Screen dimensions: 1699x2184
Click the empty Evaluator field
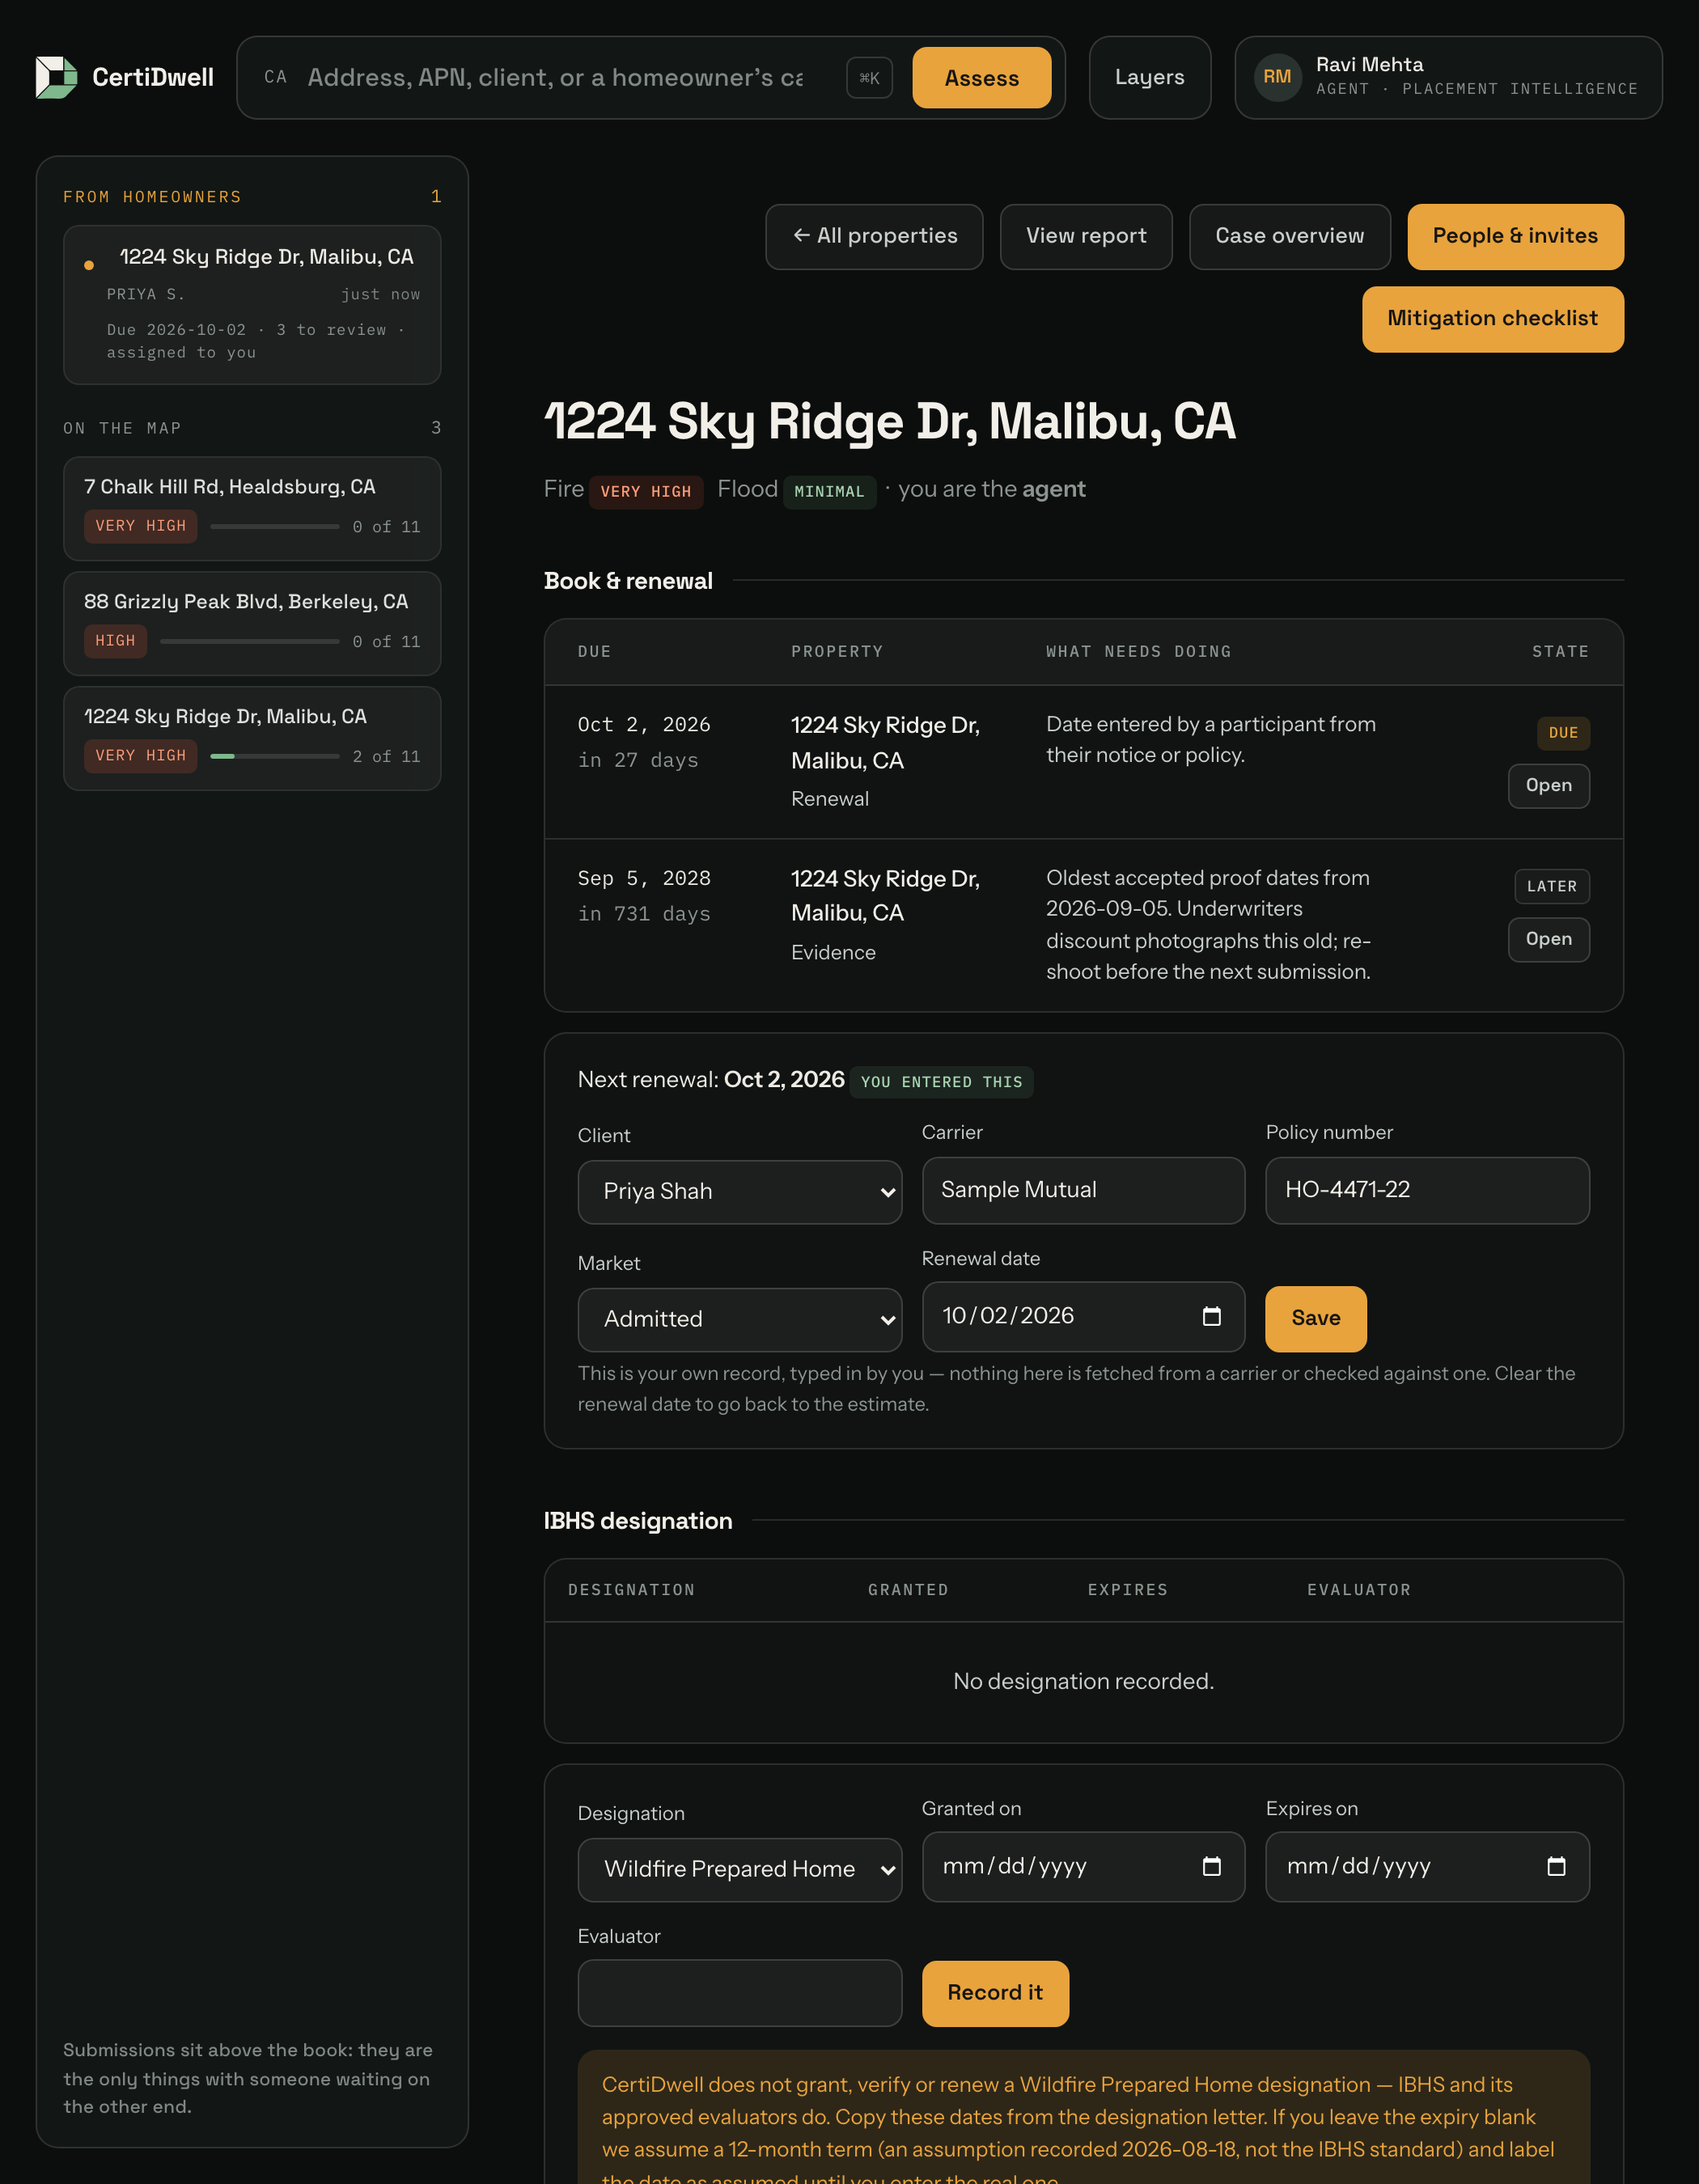point(739,1993)
